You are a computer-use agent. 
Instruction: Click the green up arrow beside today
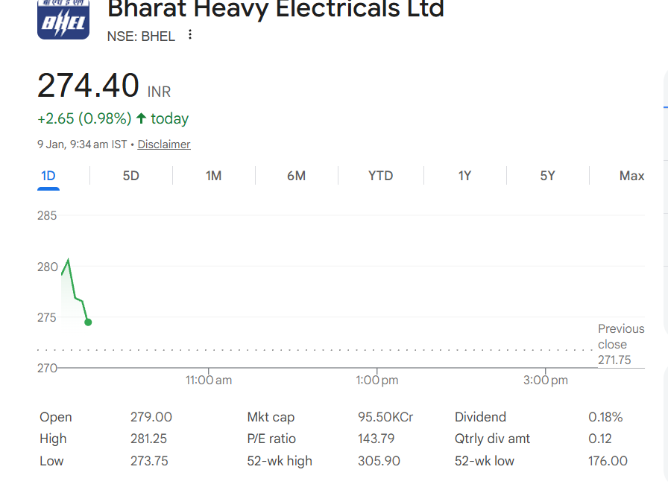click(x=141, y=118)
